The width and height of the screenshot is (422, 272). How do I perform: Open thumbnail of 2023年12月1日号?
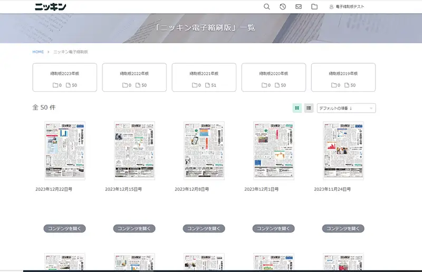pyautogui.click(x=274, y=151)
